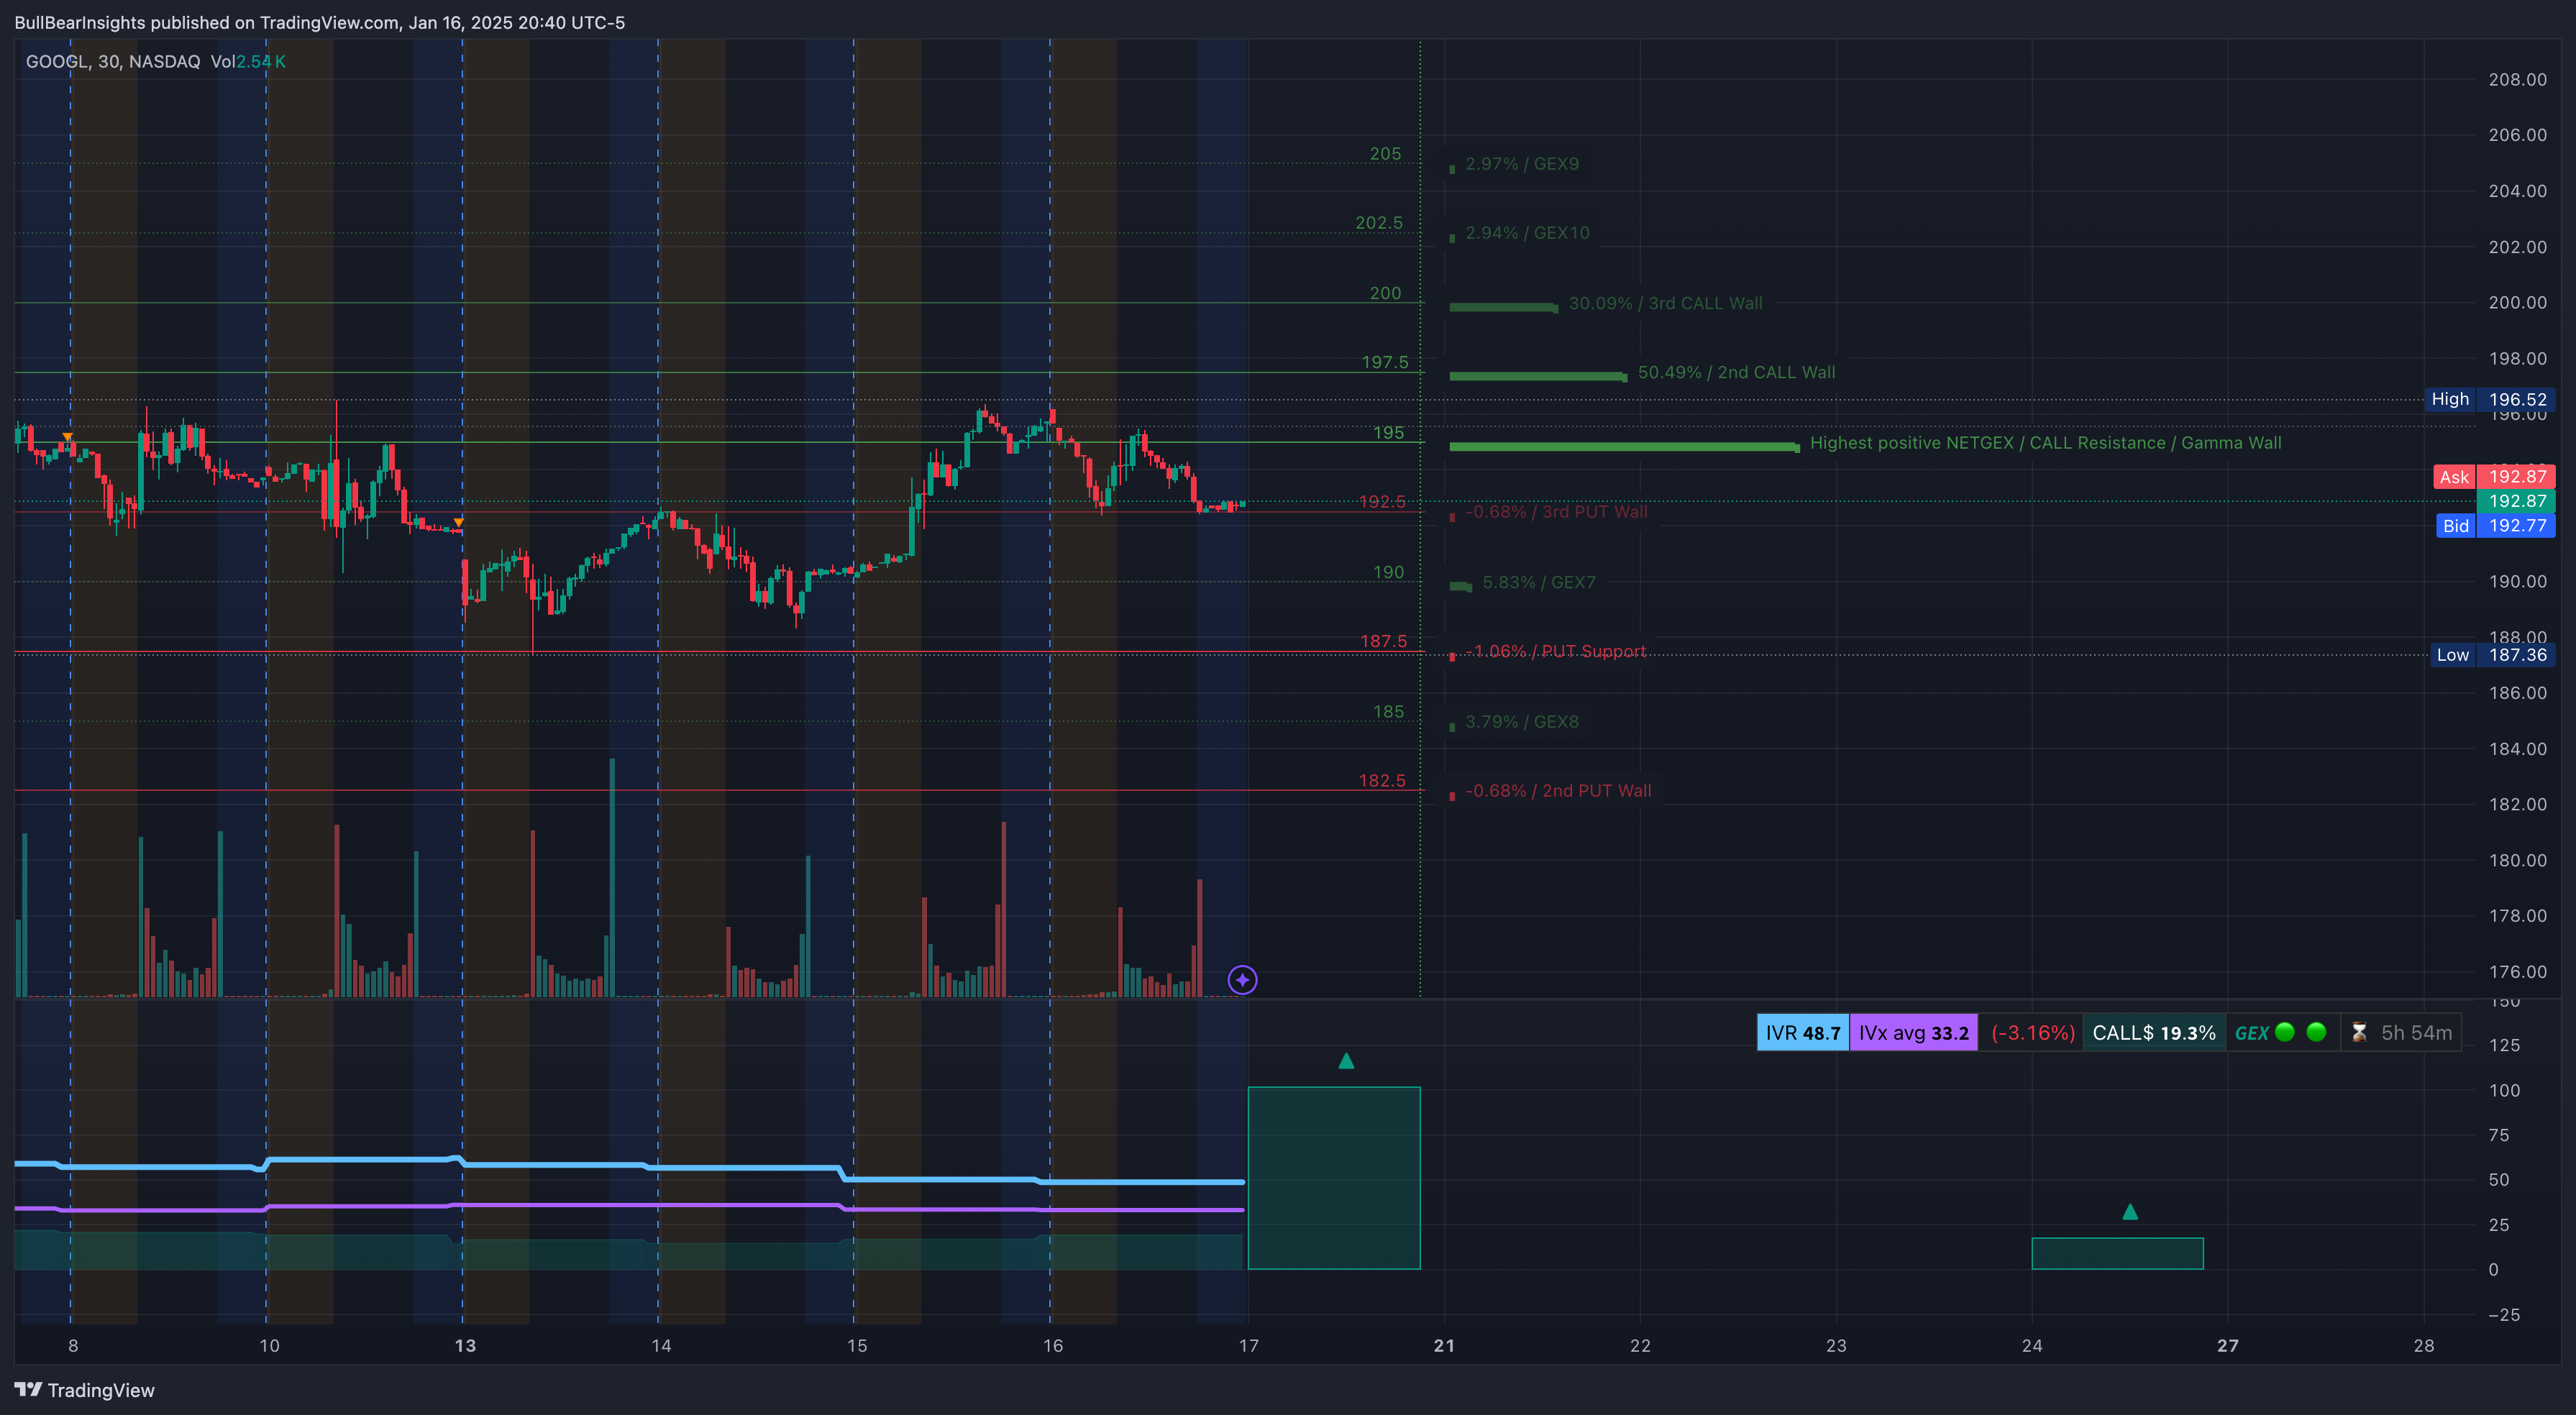This screenshot has height=1415, width=2576.
Task: Click the GEX label in status strip
Action: 2251,1033
